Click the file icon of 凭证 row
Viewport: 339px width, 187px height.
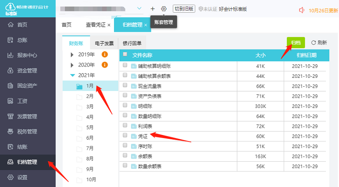pyautogui.click(x=134, y=136)
